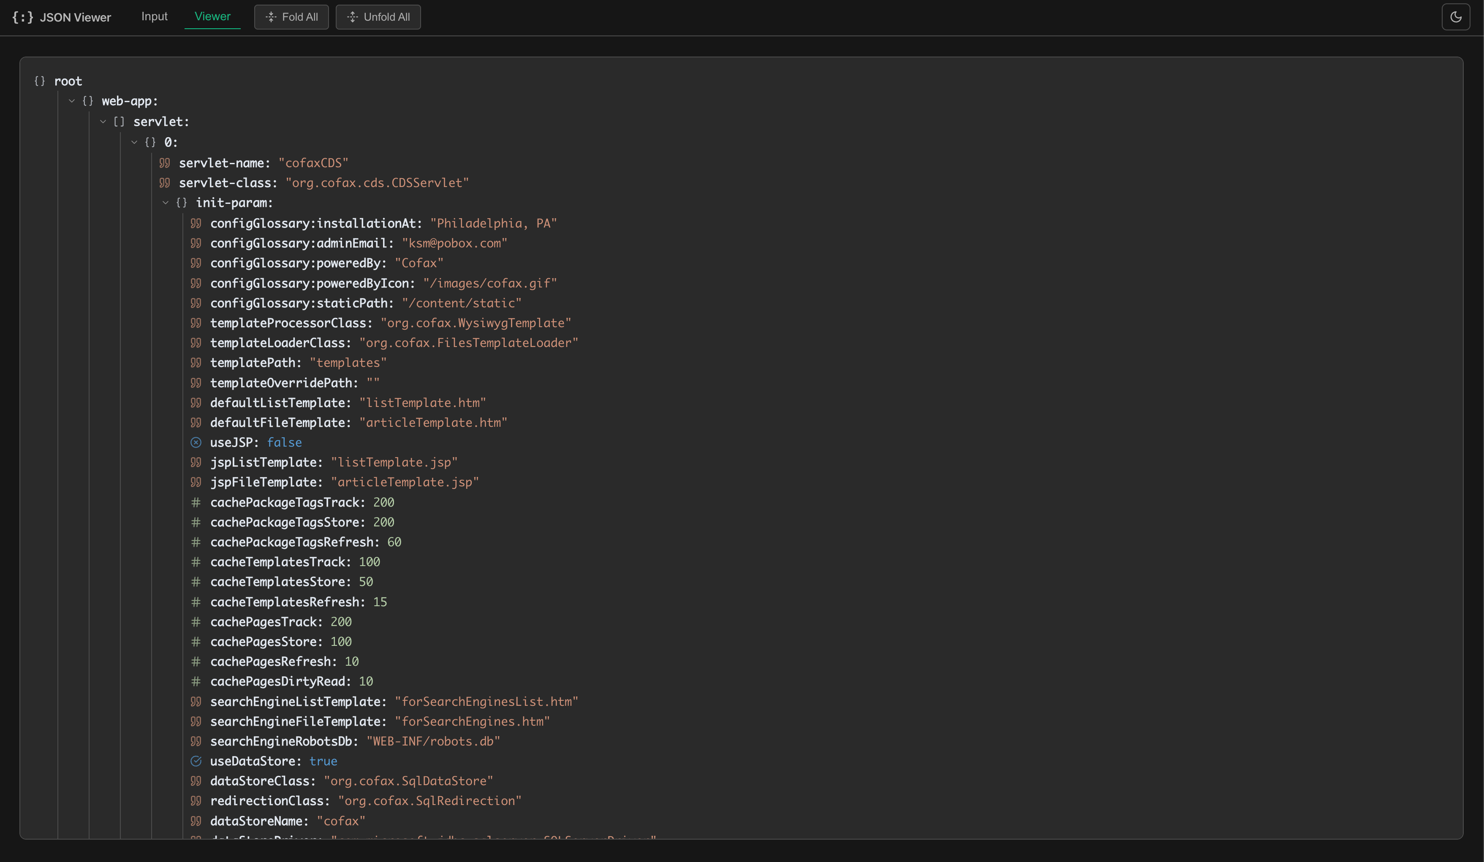Image resolution: width=1484 pixels, height=862 pixels.
Task: Click the false value of useJSP
Action: coord(285,442)
